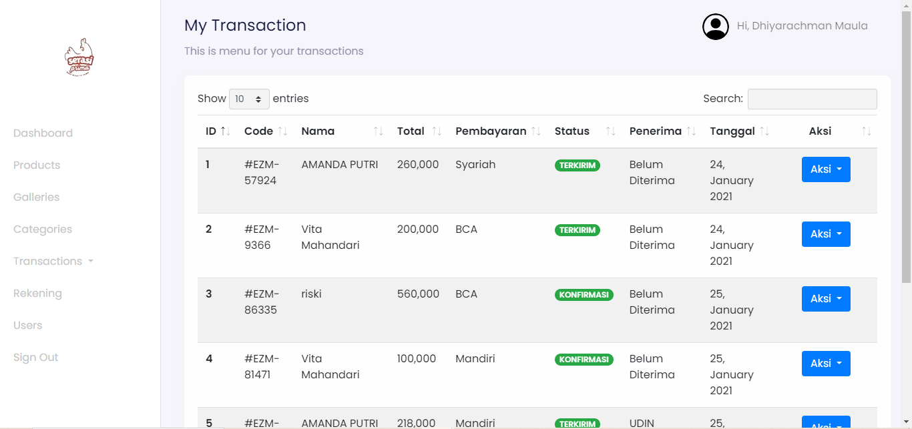The image size is (912, 429).
Task: Sort by Tanggal column sort icon
Action: (x=764, y=131)
